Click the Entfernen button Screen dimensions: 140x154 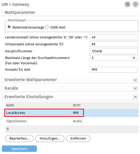tap(78, 139)
